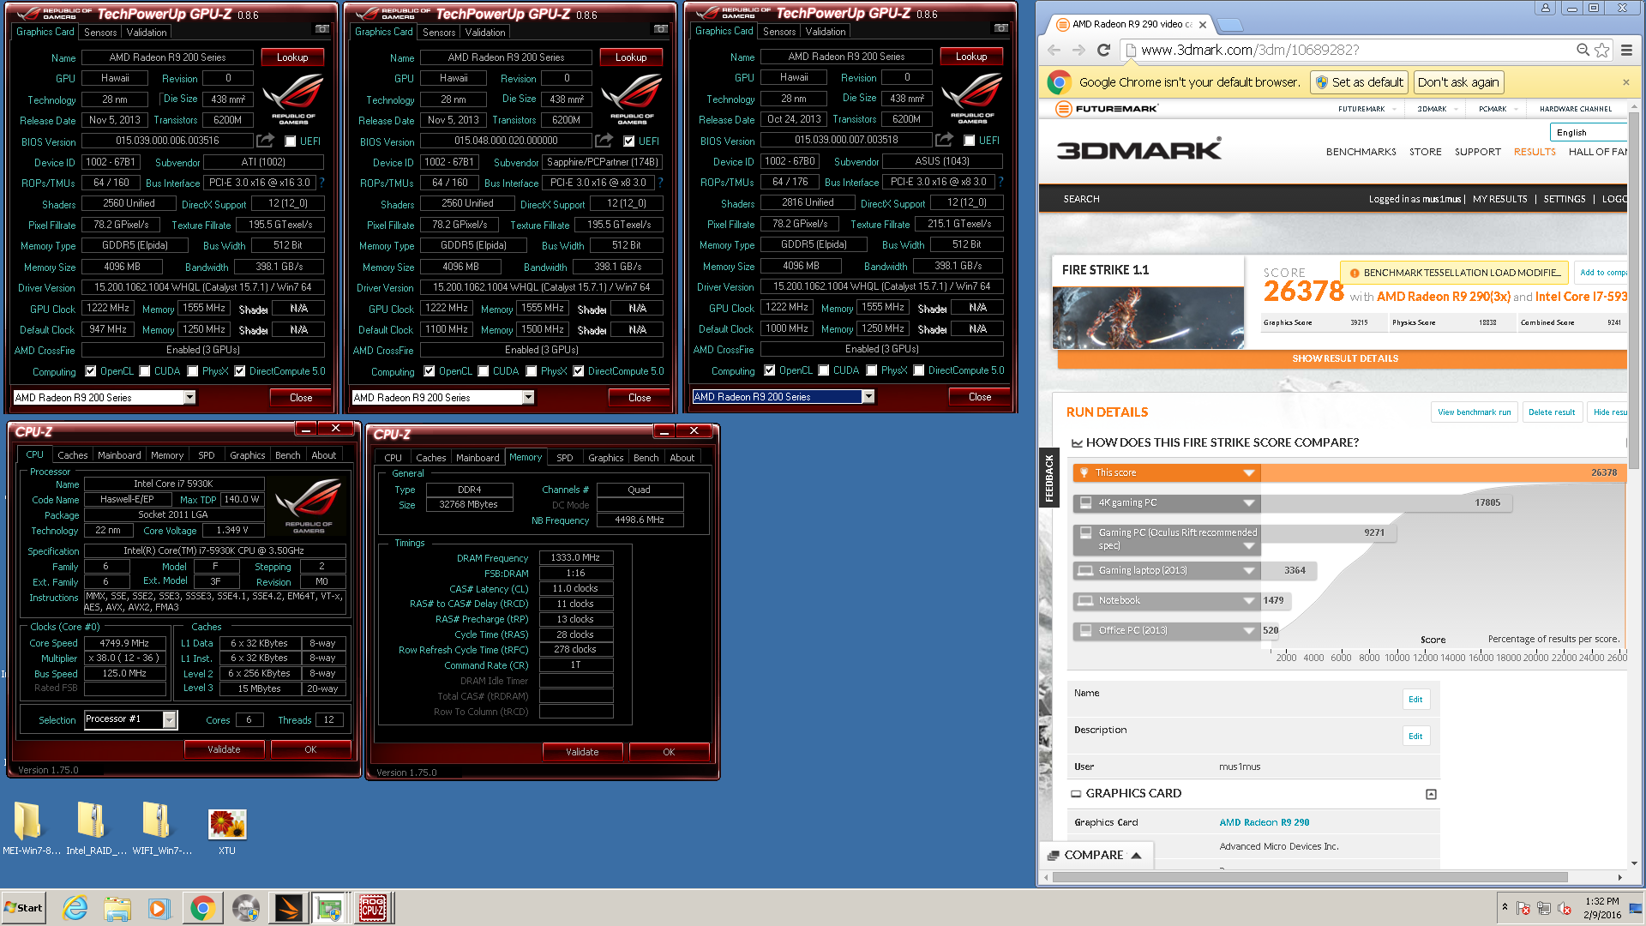
Task: Collapse Graphics Card section icon
Action: 1431,794
